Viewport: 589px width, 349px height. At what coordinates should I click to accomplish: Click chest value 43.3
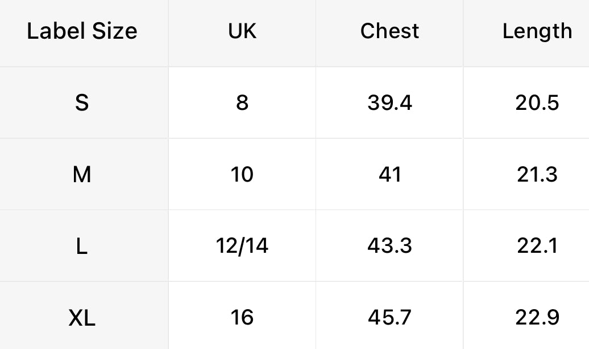pyautogui.click(x=389, y=246)
